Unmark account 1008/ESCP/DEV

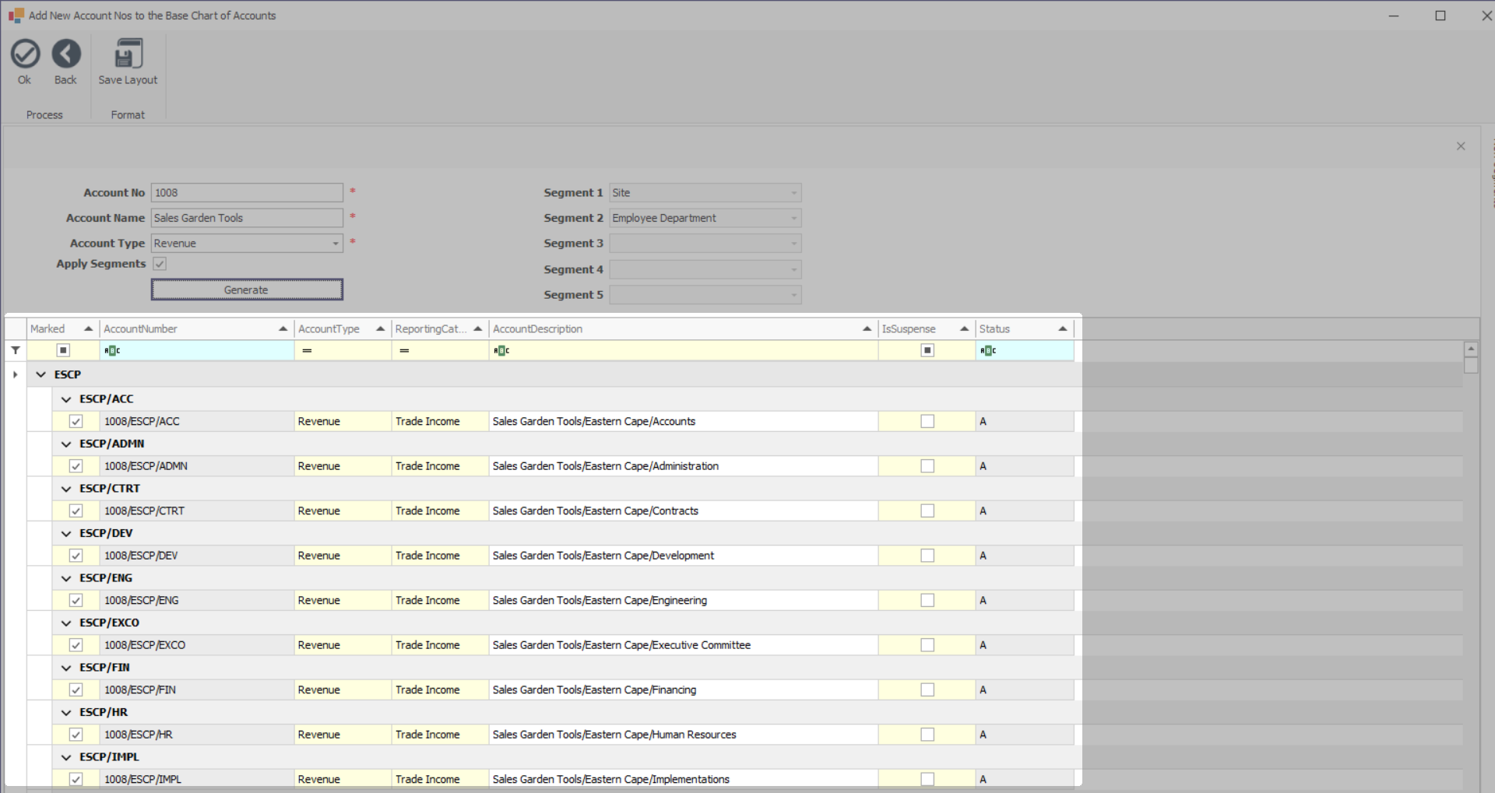pos(76,556)
